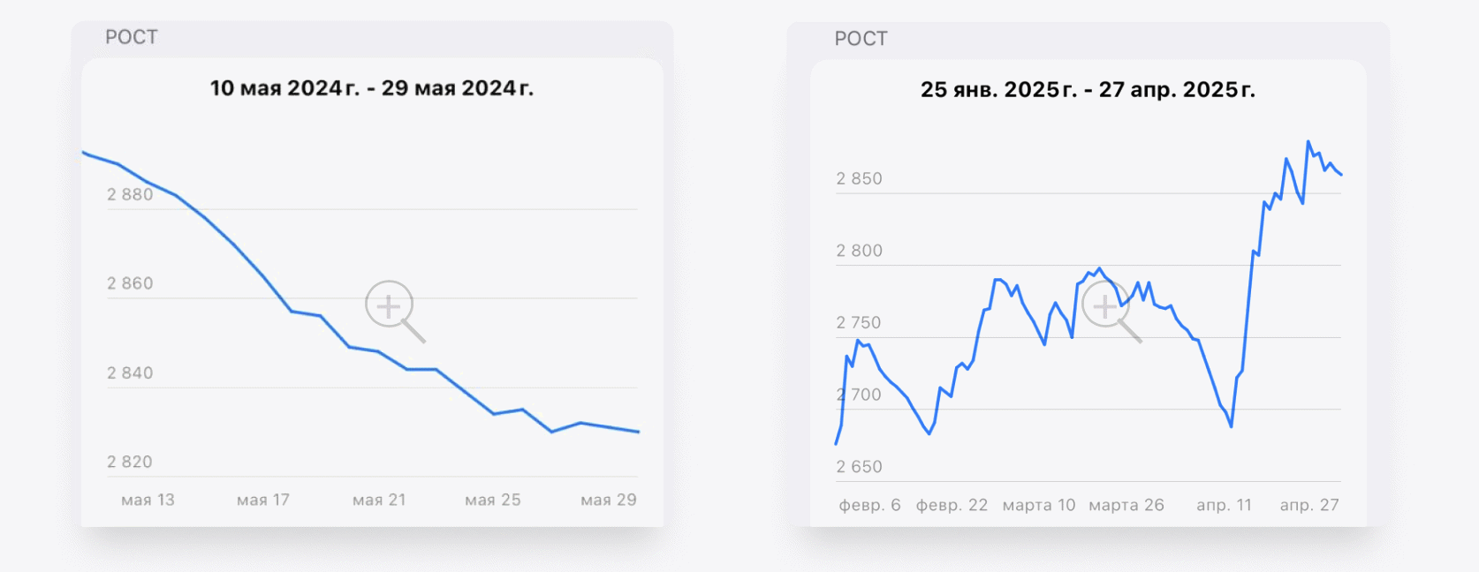Image resolution: width=1479 pixels, height=572 pixels.
Task: Pick the "марта 10" axis date
Action: (1039, 505)
